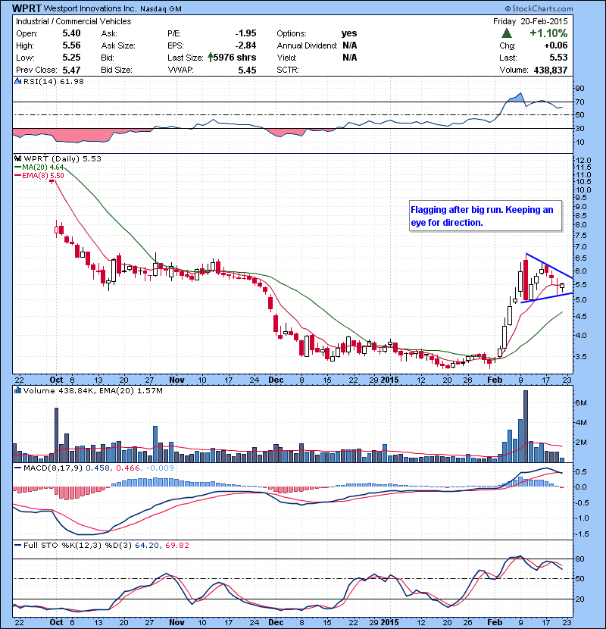
Task: Click the Chg value +0.06
Action: click(x=556, y=45)
